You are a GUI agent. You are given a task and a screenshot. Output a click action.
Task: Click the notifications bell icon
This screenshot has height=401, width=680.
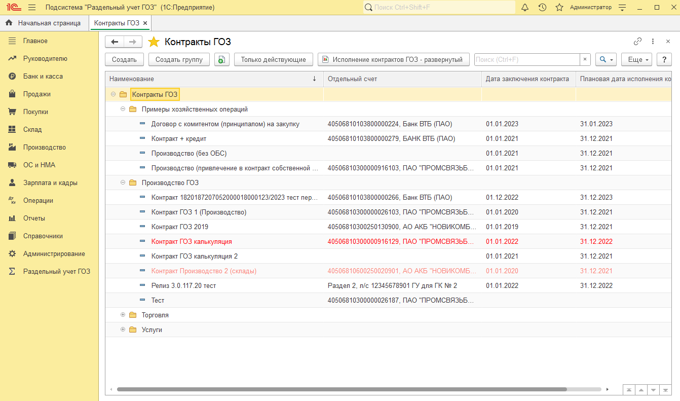525,8
